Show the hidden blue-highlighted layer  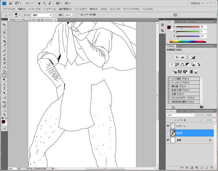coord(168,133)
